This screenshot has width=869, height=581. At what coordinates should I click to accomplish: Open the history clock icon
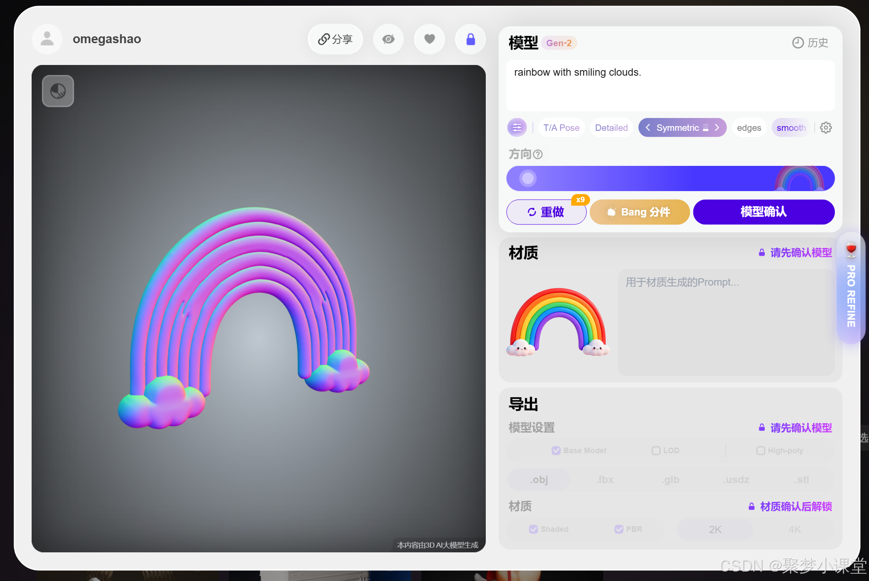[x=798, y=43]
